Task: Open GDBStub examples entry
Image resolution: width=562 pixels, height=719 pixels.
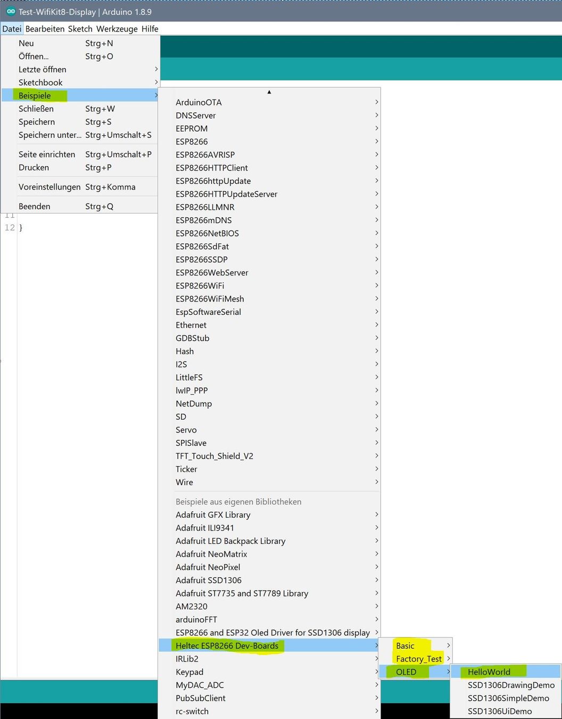Action: pos(270,338)
